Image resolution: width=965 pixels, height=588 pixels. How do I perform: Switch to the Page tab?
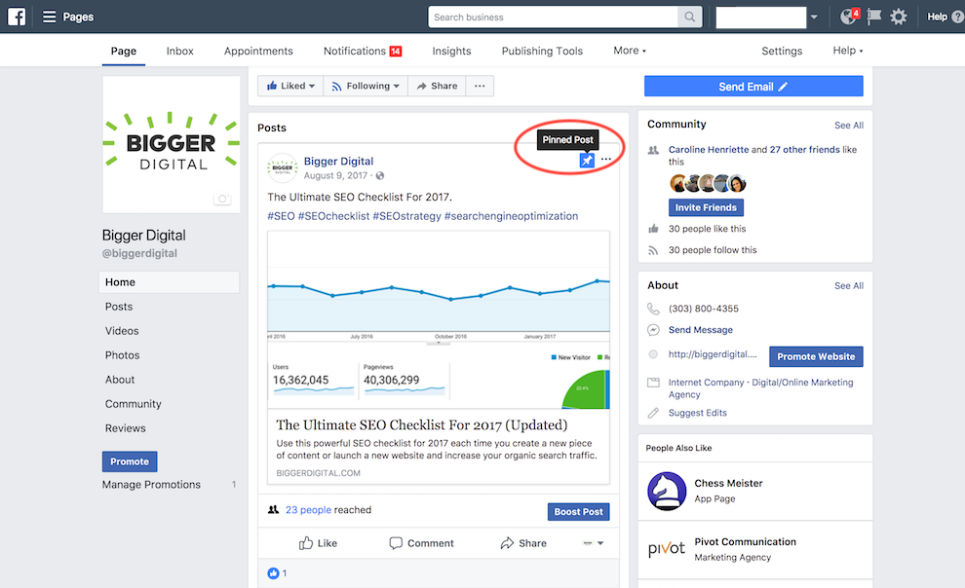click(124, 51)
